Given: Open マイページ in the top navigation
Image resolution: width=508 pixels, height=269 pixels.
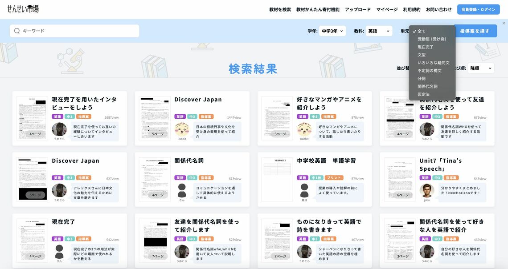Looking at the screenshot, I should (x=387, y=10).
